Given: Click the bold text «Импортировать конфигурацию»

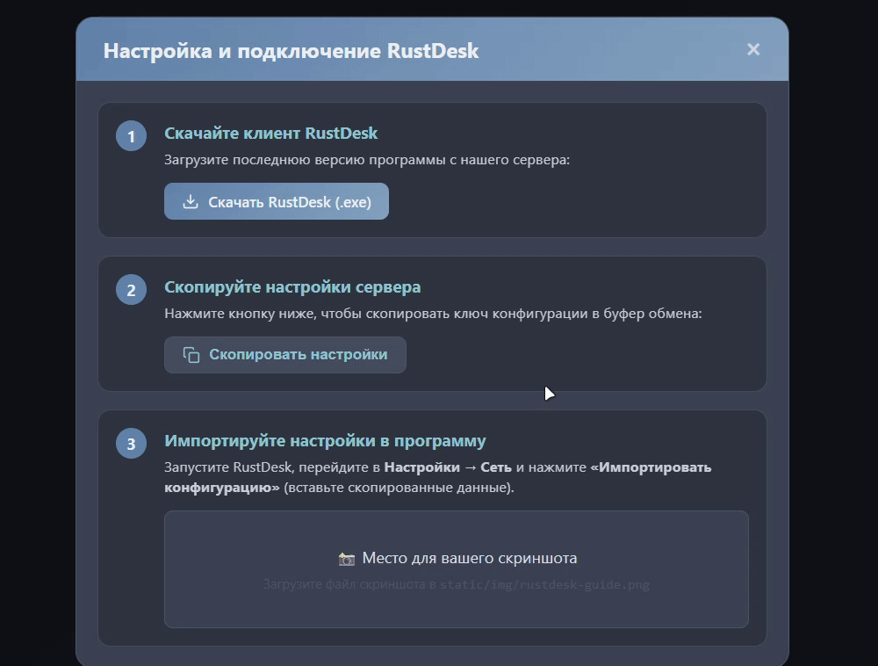Looking at the screenshot, I should (438, 477).
